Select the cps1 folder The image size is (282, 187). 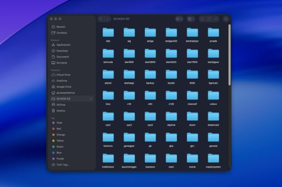pyautogui.click(x=108, y=118)
